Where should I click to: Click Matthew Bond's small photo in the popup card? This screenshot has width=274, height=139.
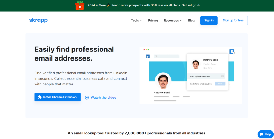pyautogui.click(x=196, y=65)
